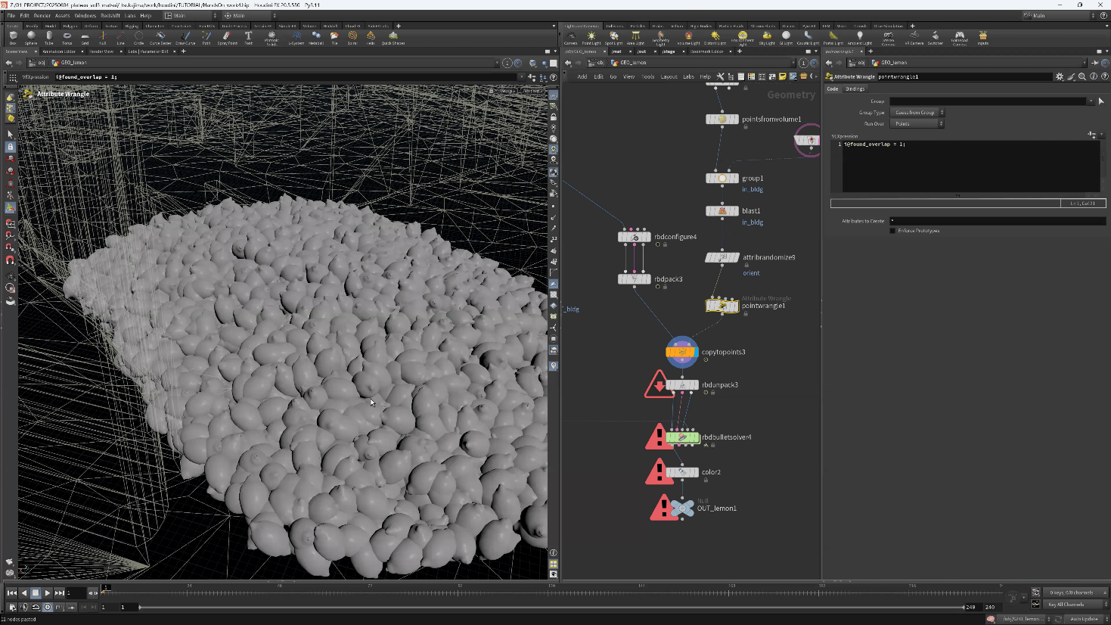Switch to the Bindings tab
This screenshot has width=1111, height=625.
[855, 89]
